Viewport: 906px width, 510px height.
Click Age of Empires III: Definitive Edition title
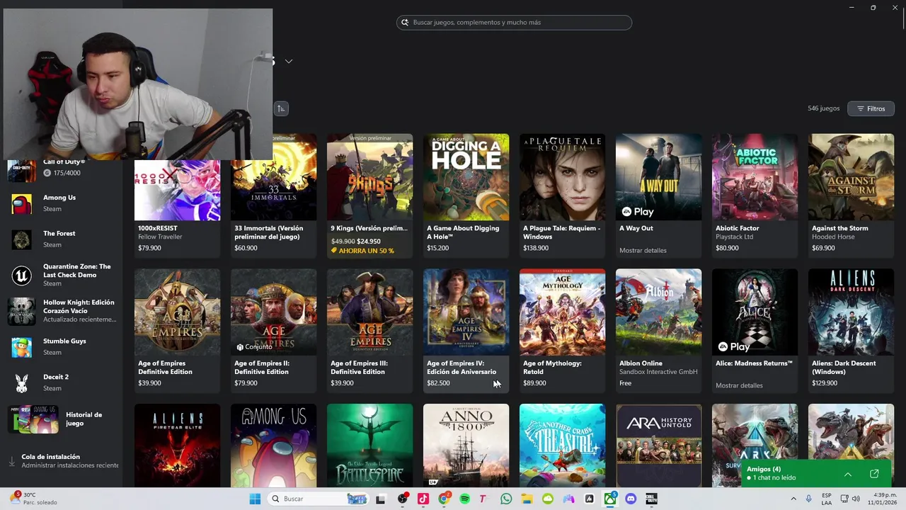(359, 368)
